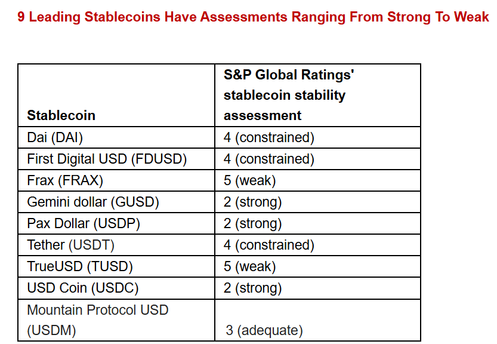
Task: Select the 3 (adequate) rating cell
Action: coord(264,330)
